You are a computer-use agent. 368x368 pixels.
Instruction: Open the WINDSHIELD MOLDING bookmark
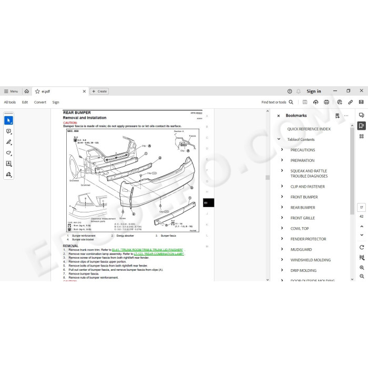click(311, 260)
